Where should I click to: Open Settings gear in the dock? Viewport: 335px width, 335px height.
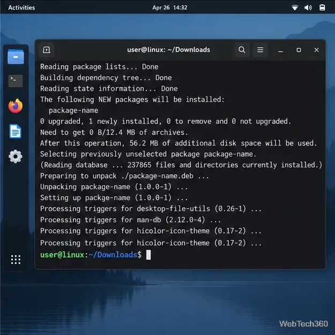point(16,157)
